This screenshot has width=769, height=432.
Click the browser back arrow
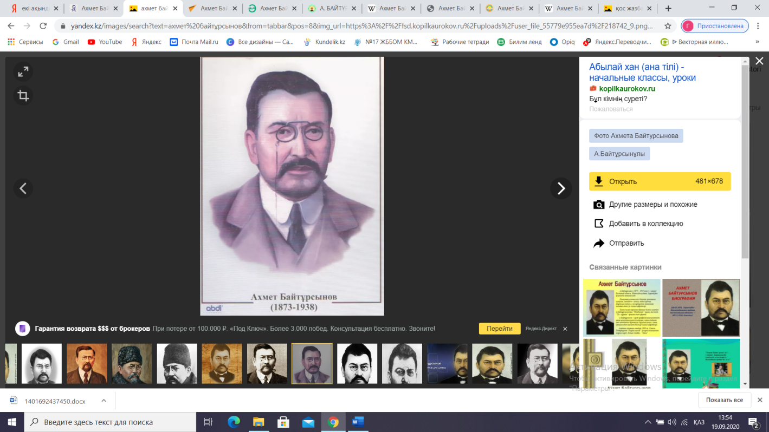coord(11,26)
